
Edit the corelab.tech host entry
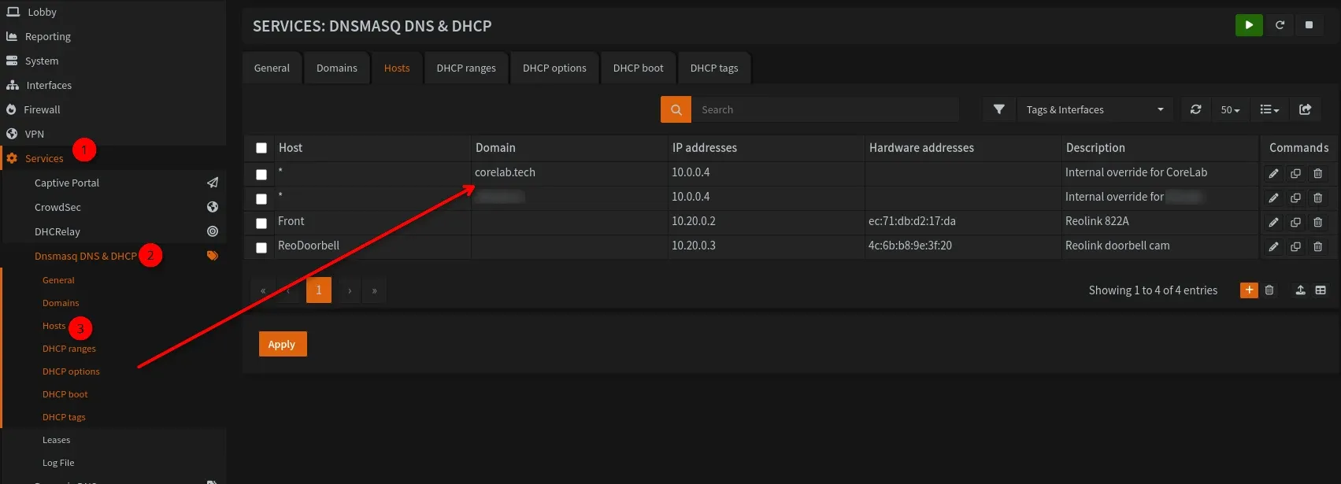pos(1273,174)
